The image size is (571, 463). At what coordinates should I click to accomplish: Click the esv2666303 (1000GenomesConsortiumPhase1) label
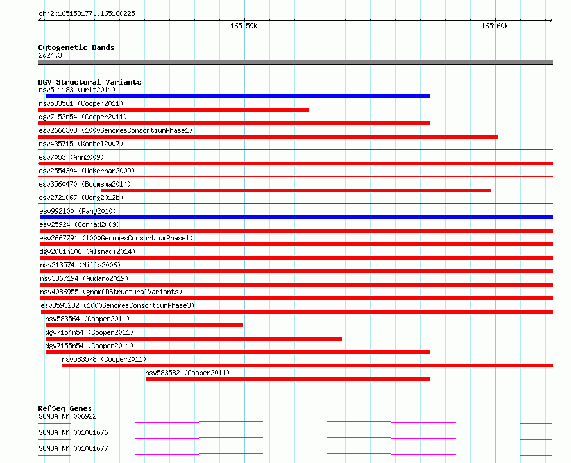pos(115,130)
